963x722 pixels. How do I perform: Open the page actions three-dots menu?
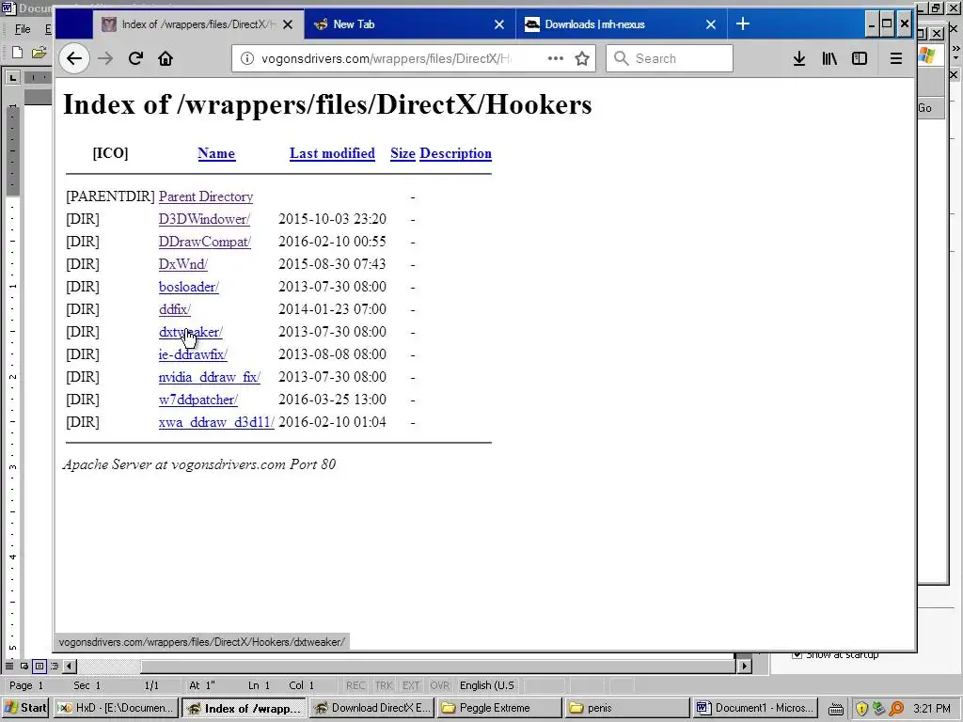[555, 58]
